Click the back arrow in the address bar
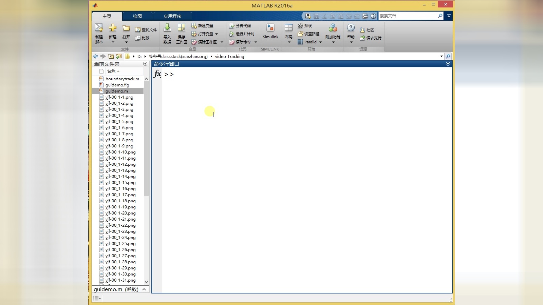The height and width of the screenshot is (305, 543). tap(95, 56)
